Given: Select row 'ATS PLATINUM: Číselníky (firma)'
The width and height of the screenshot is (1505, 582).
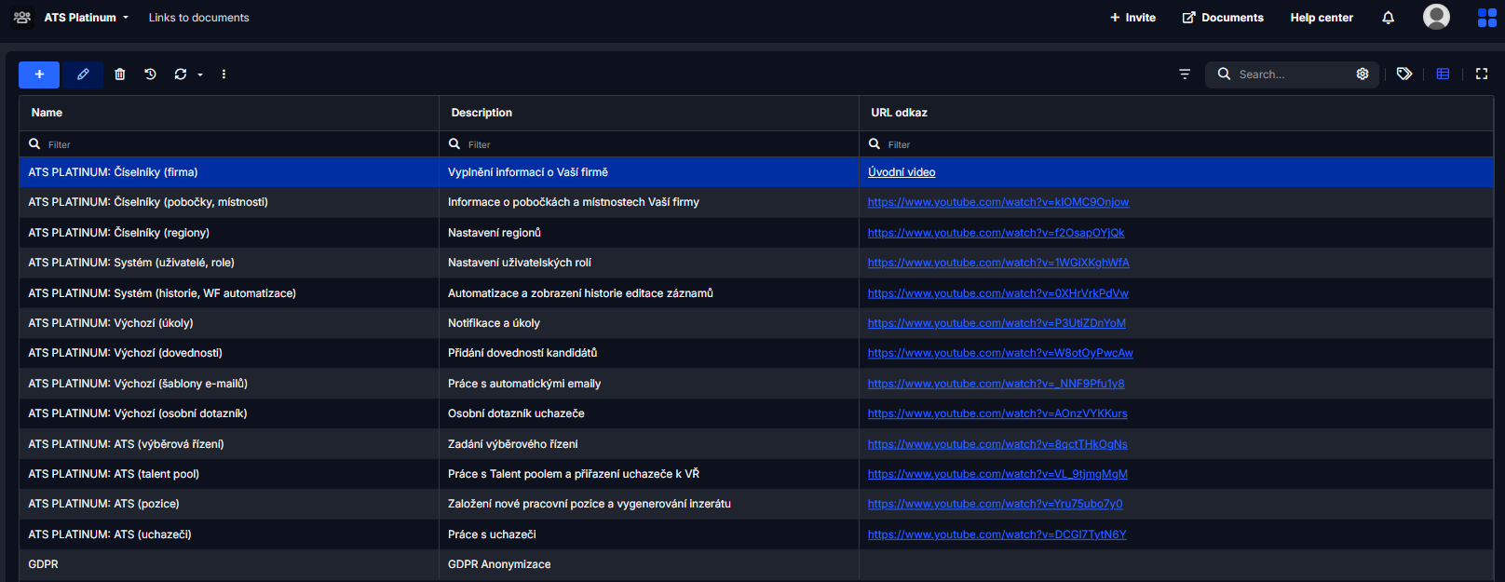Looking at the screenshot, I should 756,172.
